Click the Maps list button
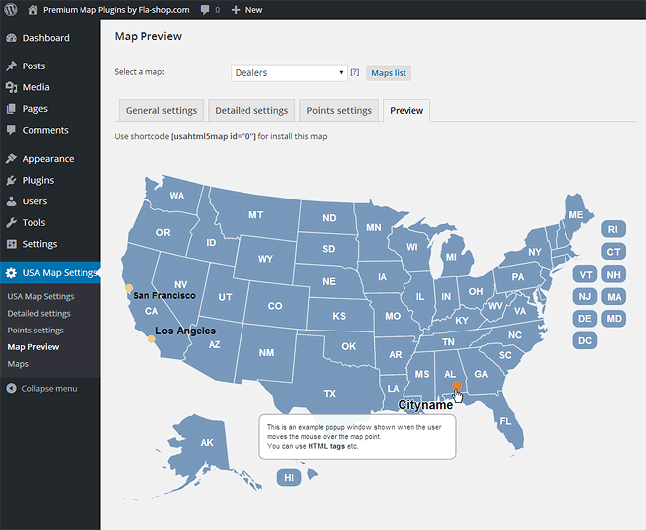 click(389, 72)
